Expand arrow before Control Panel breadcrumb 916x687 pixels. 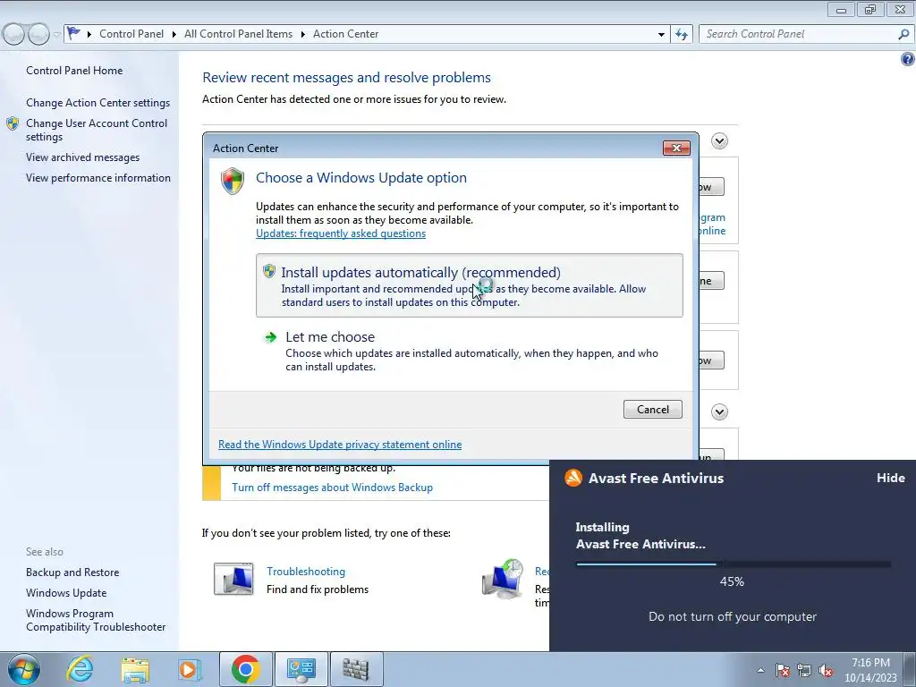[x=89, y=34]
